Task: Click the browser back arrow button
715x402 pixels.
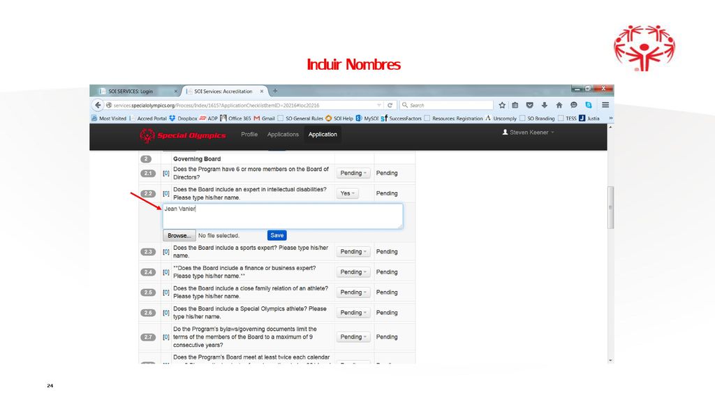Action: coord(98,105)
